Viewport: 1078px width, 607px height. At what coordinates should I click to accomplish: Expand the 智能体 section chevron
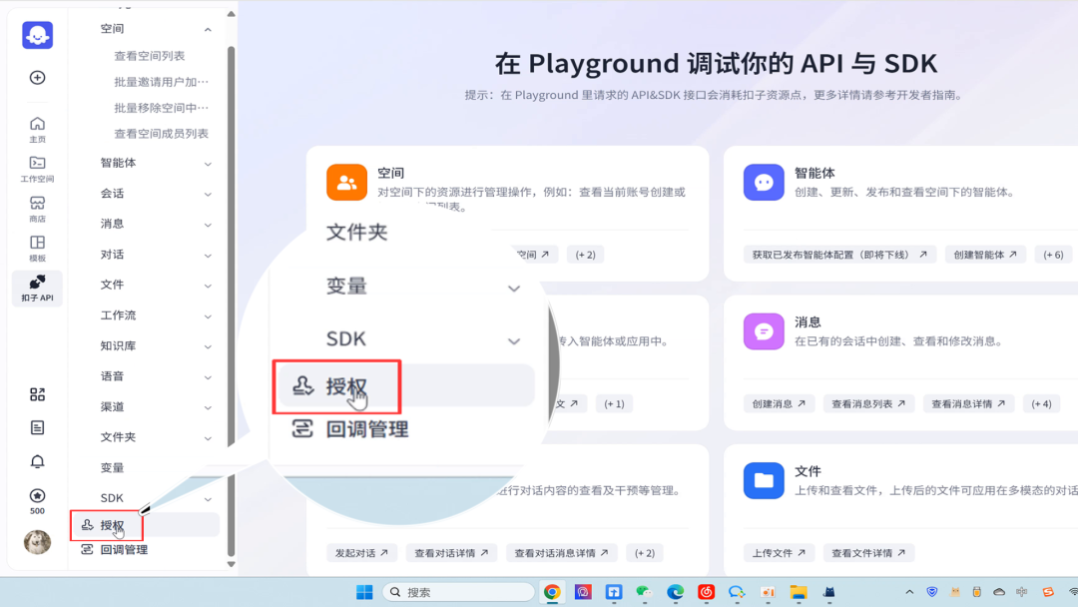[x=208, y=164]
